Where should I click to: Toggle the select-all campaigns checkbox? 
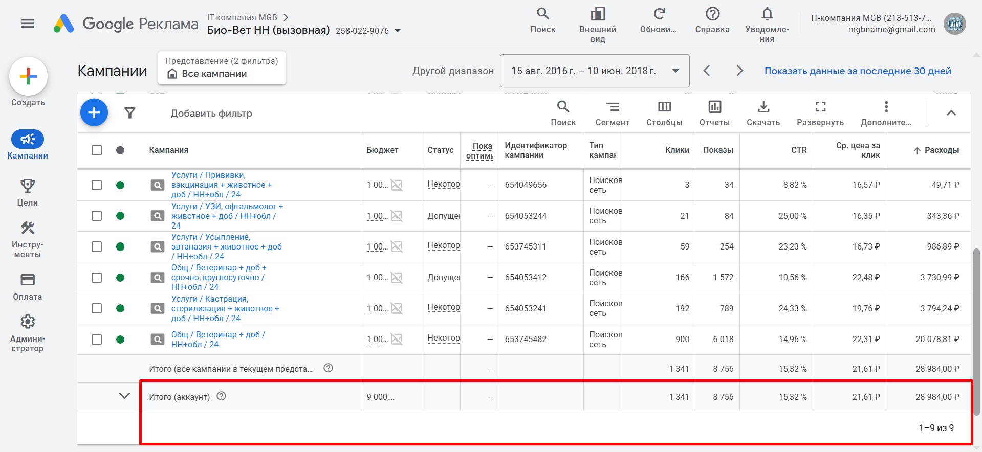point(97,150)
